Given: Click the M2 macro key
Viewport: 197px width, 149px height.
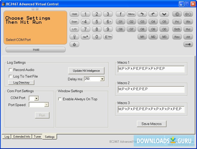Looking at the screenshot, I should click(153, 37).
